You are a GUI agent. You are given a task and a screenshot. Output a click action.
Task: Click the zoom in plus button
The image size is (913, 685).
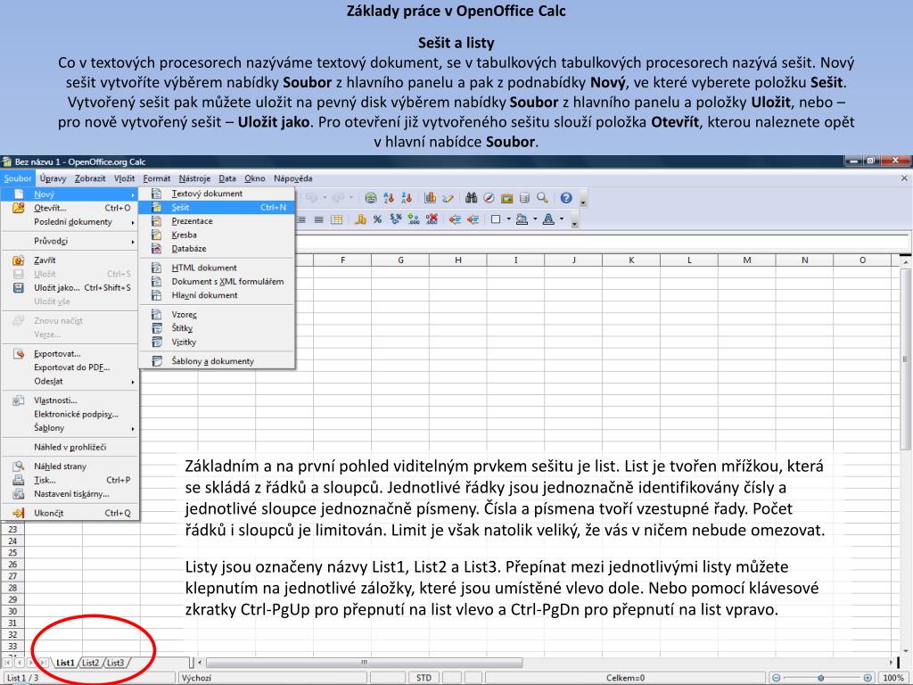(x=868, y=678)
